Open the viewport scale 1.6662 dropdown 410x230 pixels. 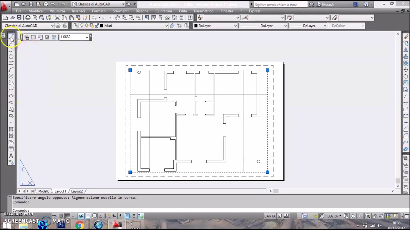tap(87, 37)
